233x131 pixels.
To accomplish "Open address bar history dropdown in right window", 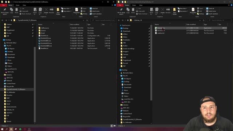I will [200, 20].
